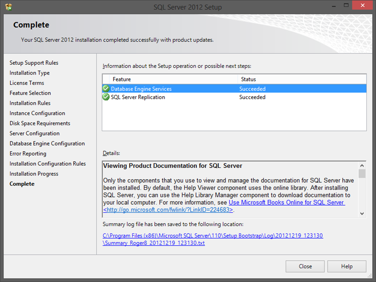Click green check icon beside SQL Server Replication

pos(106,97)
